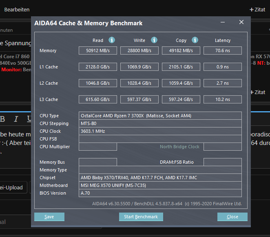Minimize the AIDA64 benchmark window
Image resolution: width=270 pixels, height=237 pixels.
click(223, 22)
